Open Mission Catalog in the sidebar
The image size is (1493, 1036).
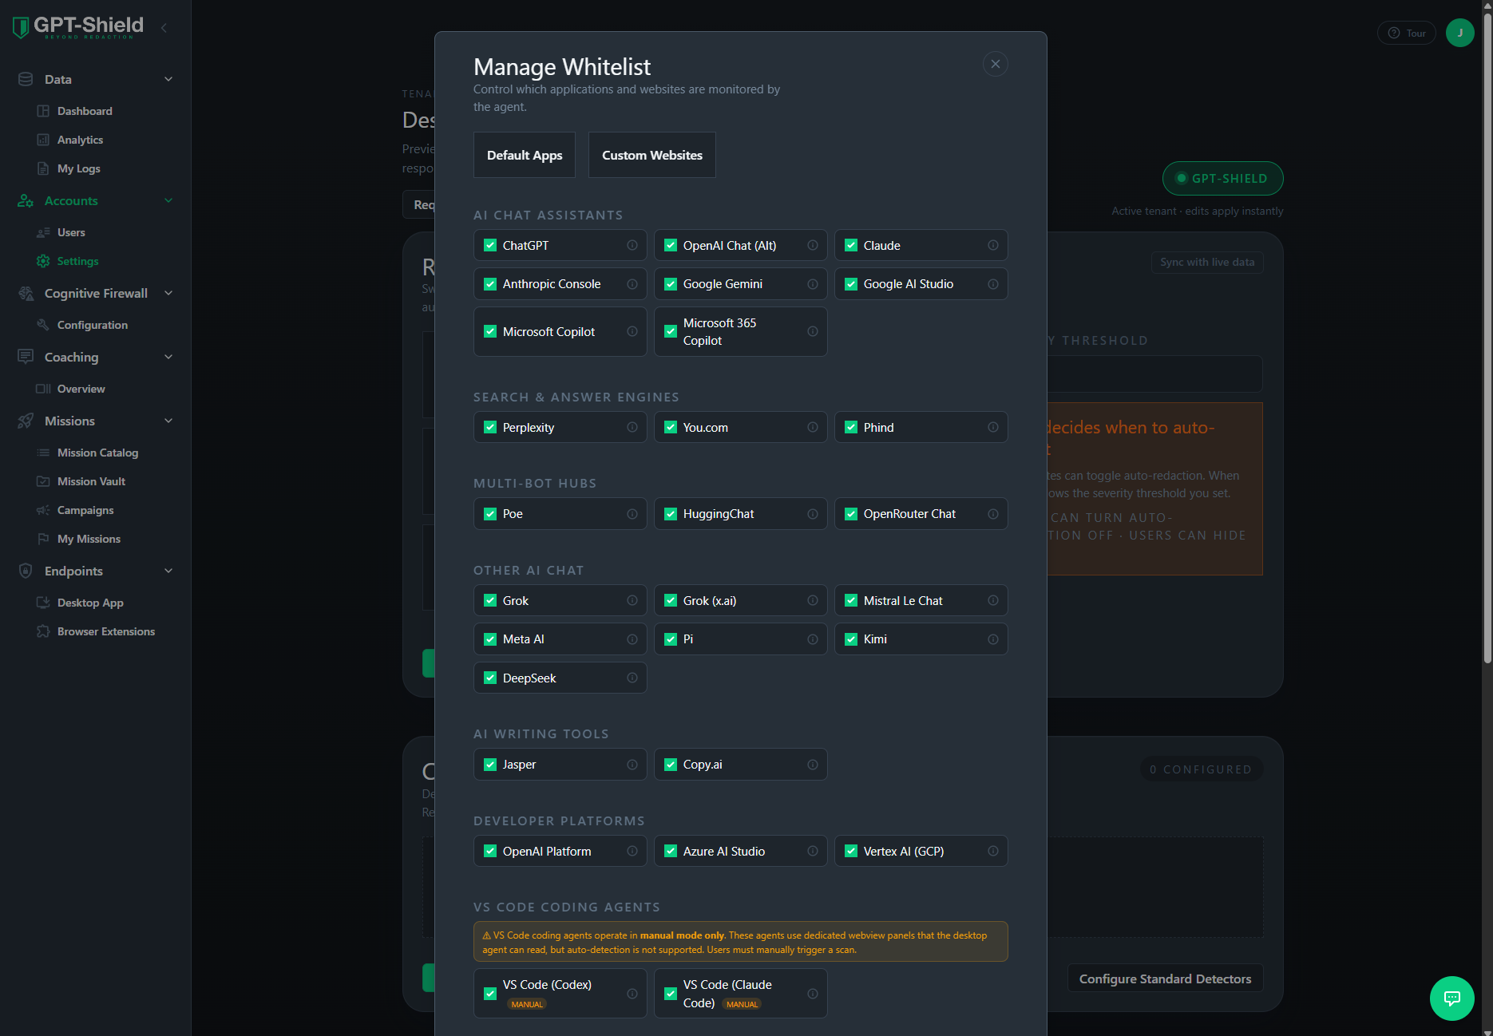click(97, 453)
